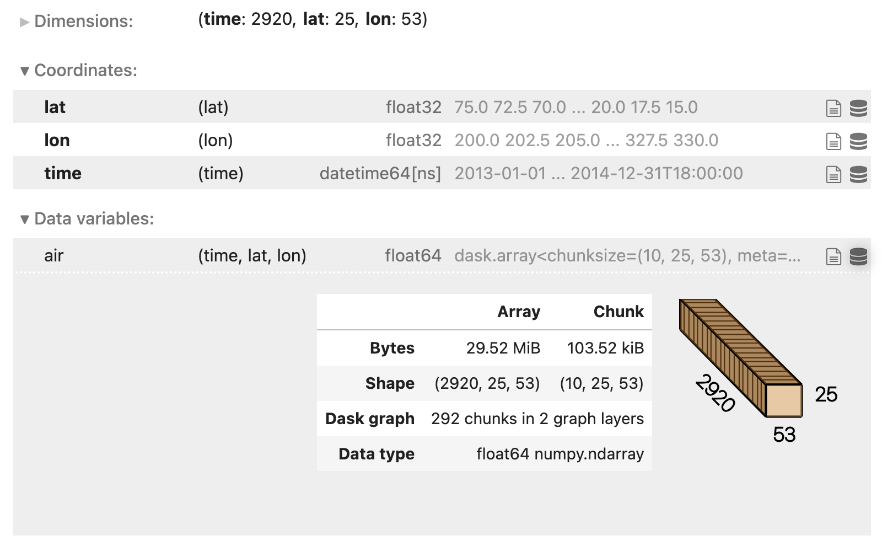Collapse data repr for air variable
The height and width of the screenshot is (546, 882).
click(858, 256)
